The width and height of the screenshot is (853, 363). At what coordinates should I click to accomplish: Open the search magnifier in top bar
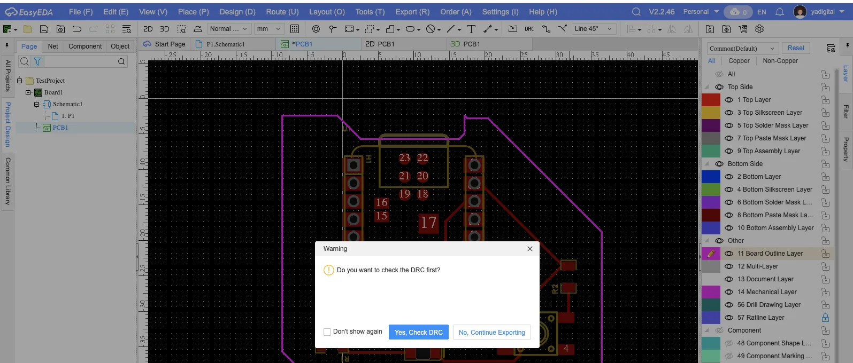point(636,12)
